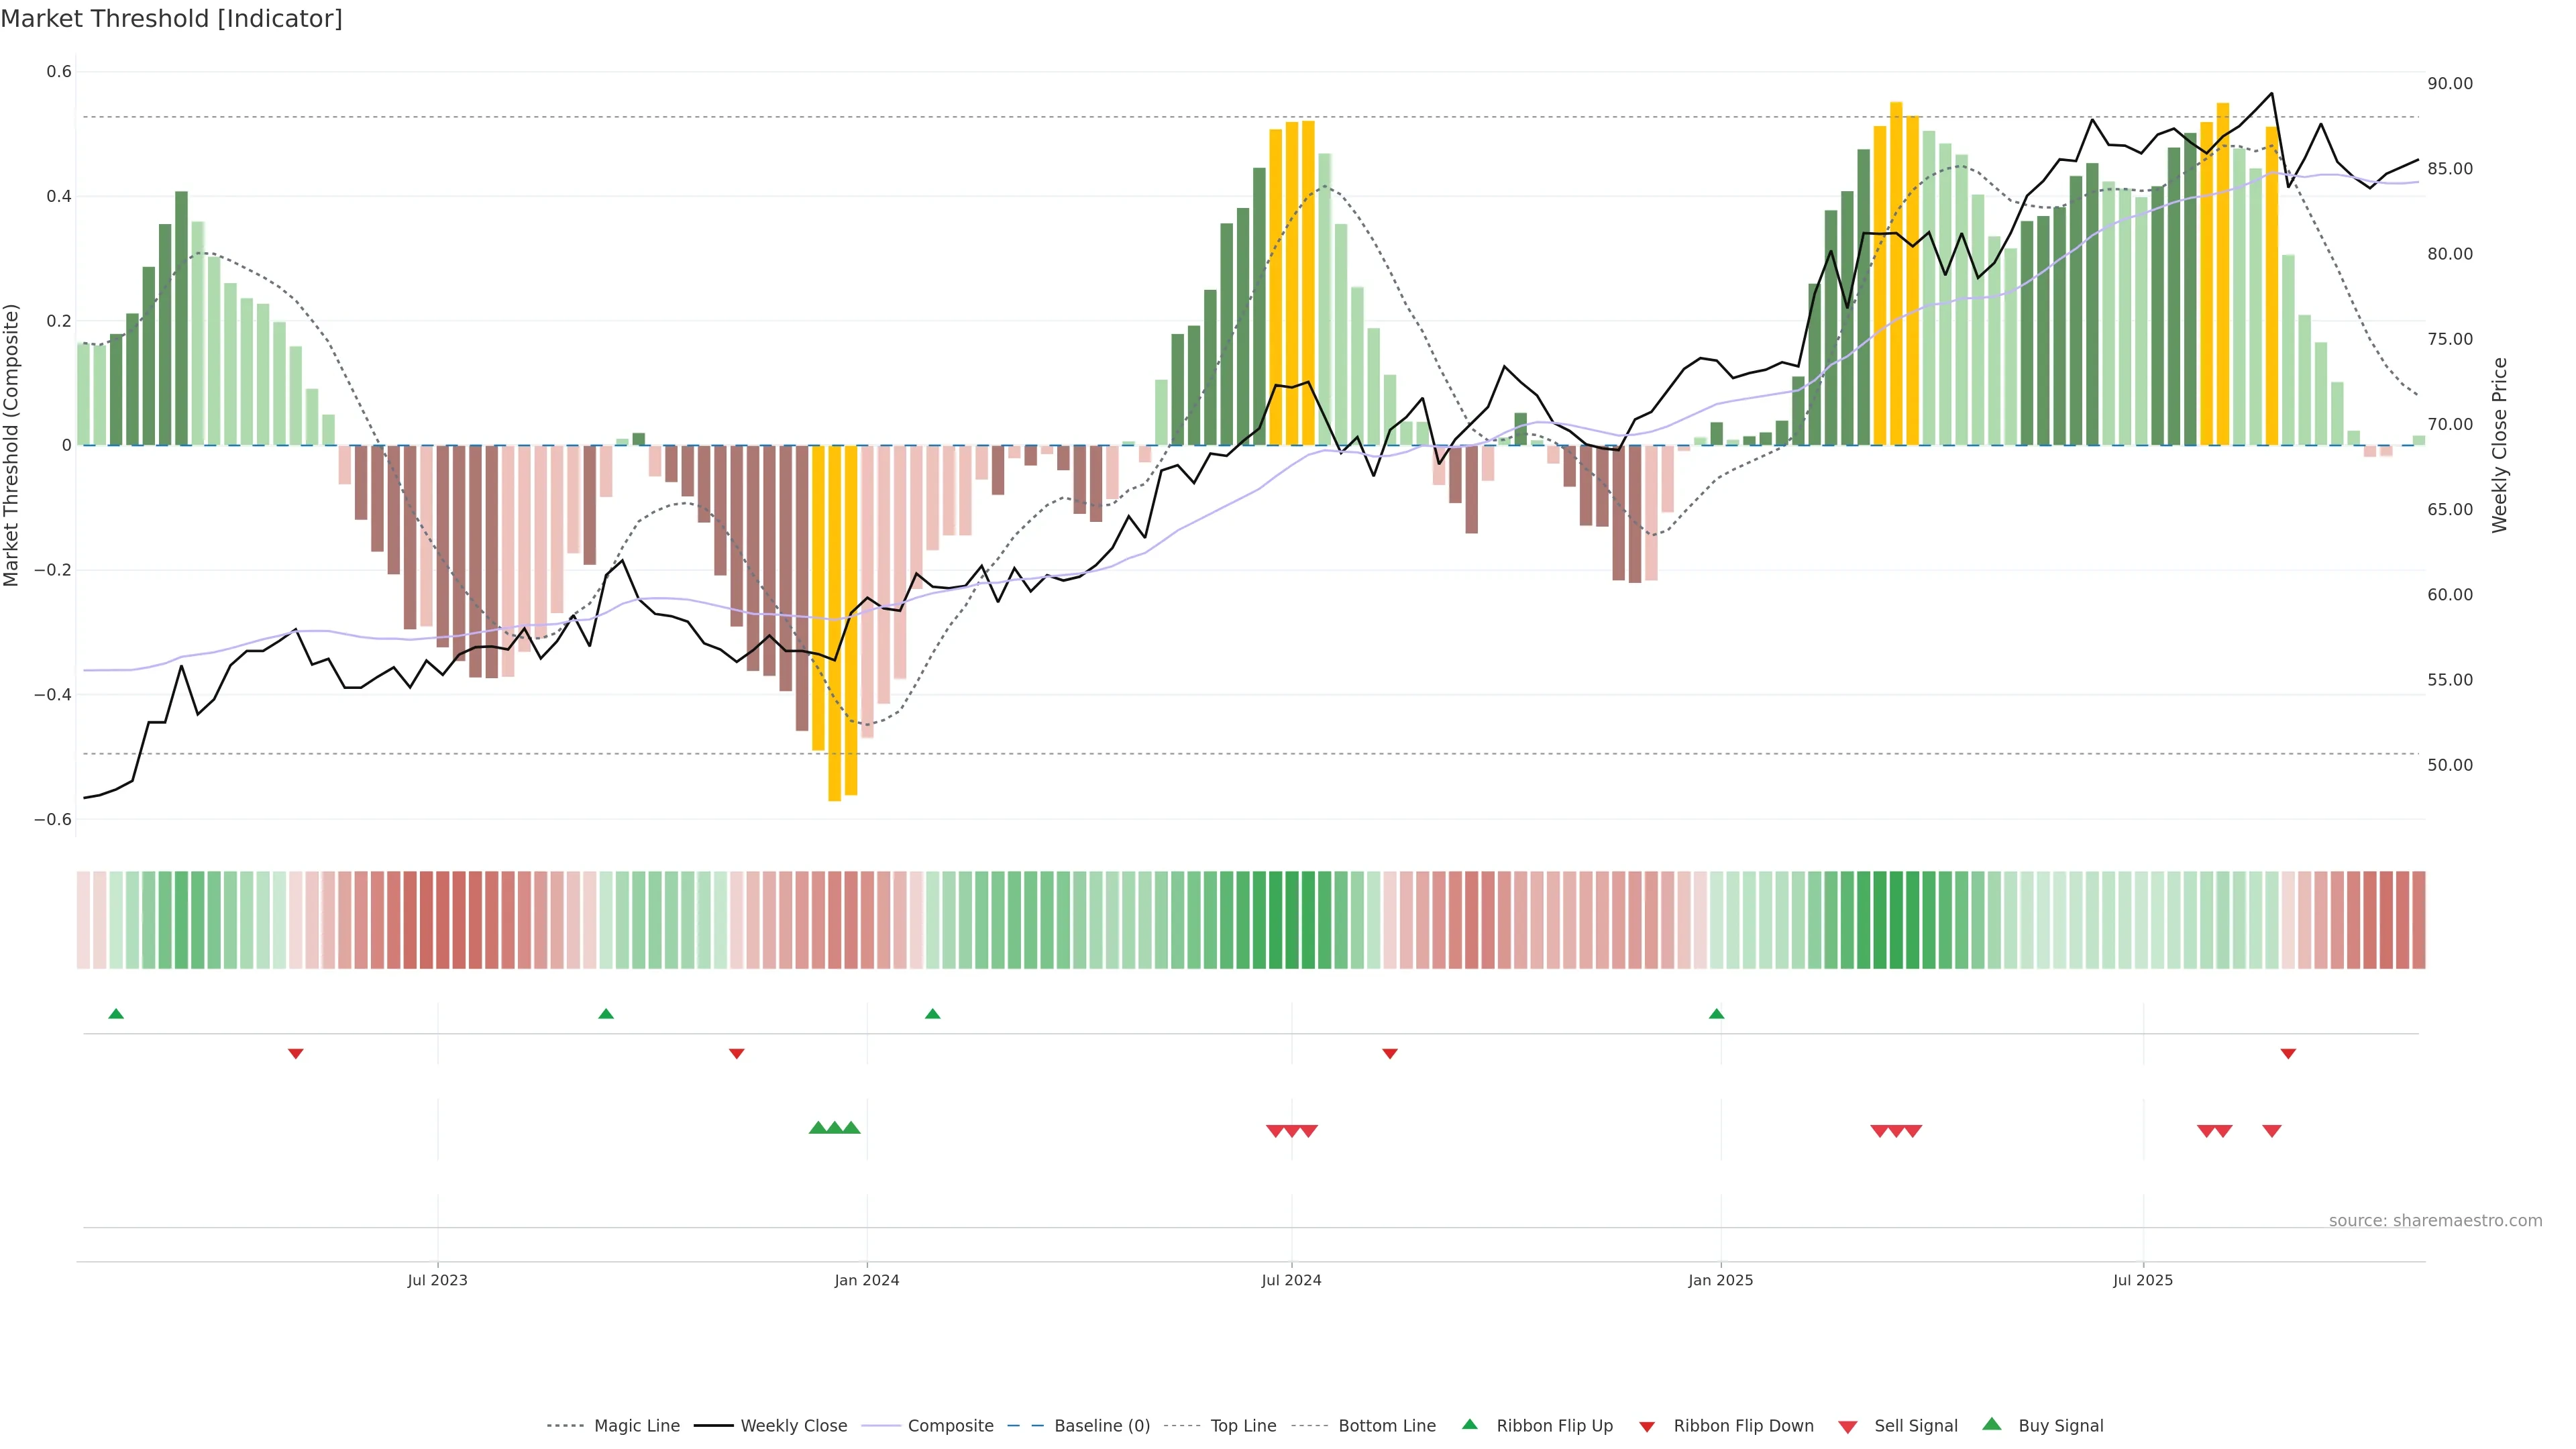Click the Jan 2024 x-axis label
Viewport: 2576px width, 1449px height.
pyautogui.click(x=867, y=1280)
